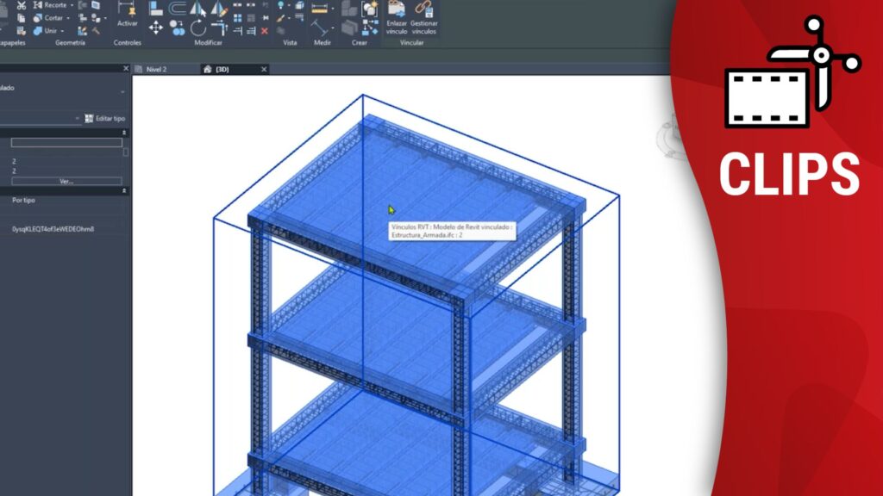The height and width of the screenshot is (496, 883).
Task: Click the red Delete X icon
Action: (x=264, y=31)
